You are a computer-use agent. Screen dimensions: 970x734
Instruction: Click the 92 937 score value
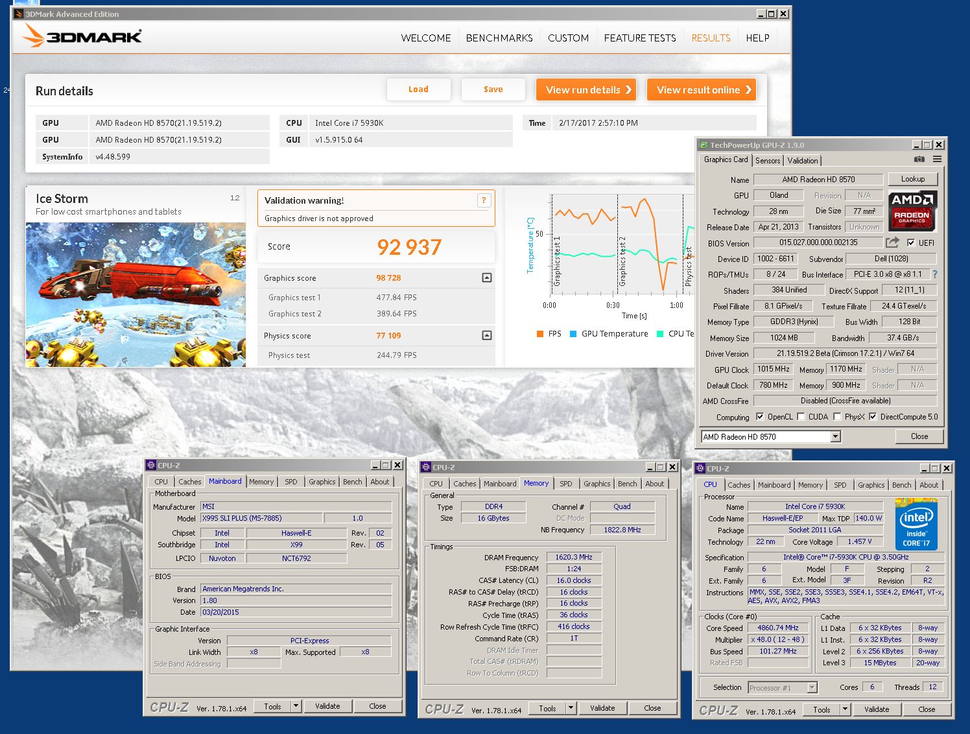coord(409,247)
